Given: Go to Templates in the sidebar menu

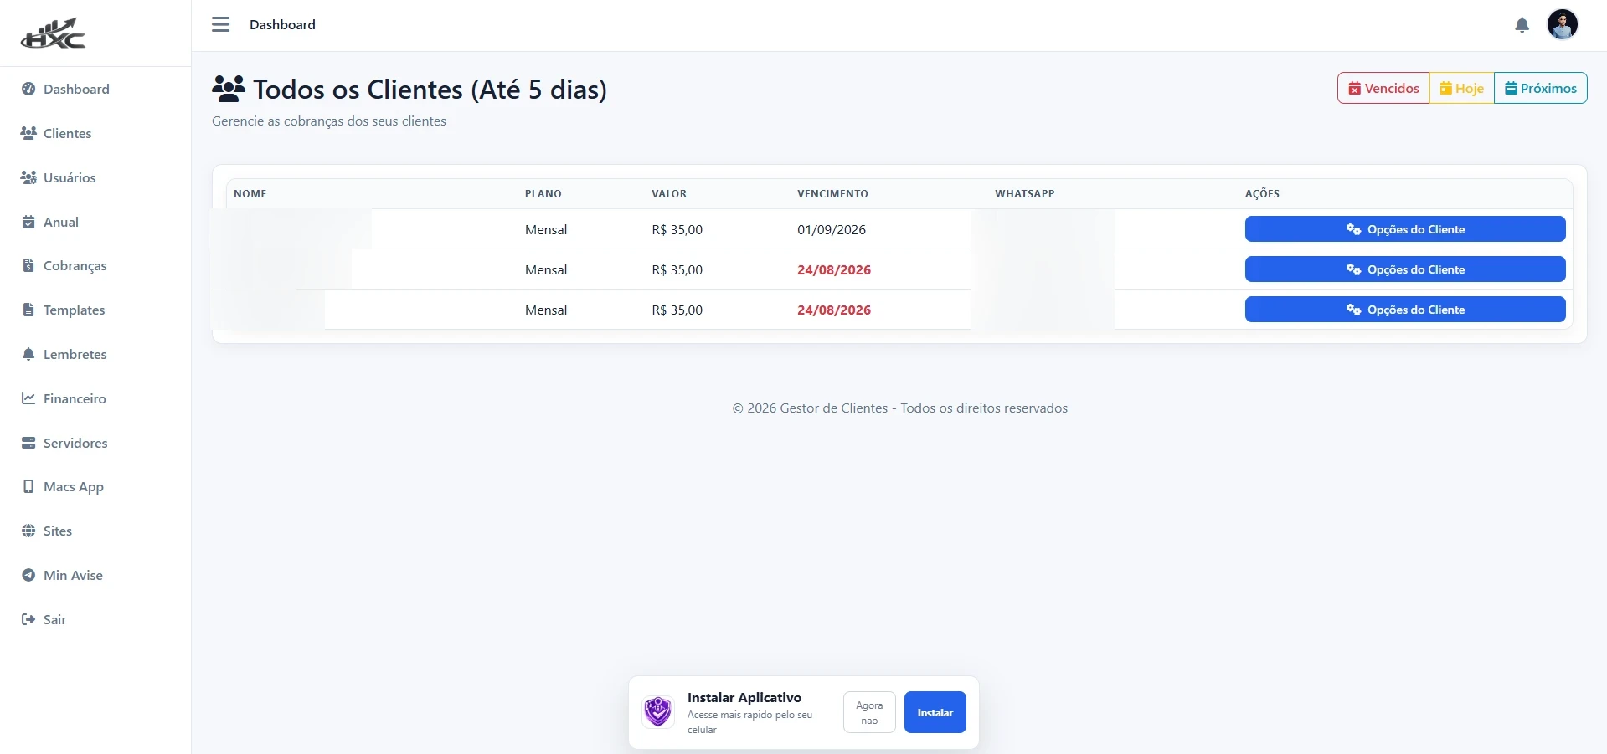Looking at the screenshot, I should point(75,310).
